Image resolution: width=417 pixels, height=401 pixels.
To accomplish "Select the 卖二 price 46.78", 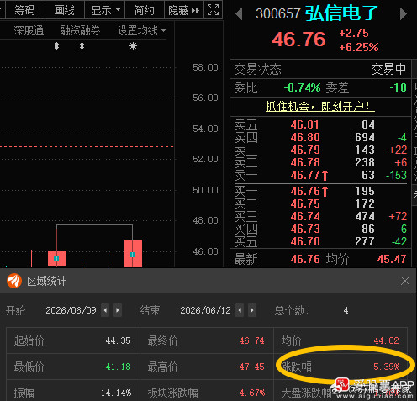I will [x=305, y=162].
